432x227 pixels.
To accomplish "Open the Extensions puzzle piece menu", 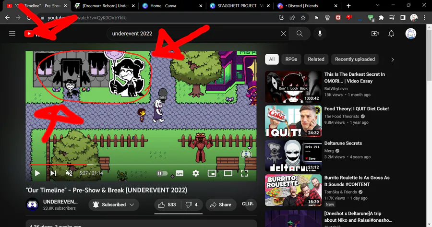I will pos(381,18).
